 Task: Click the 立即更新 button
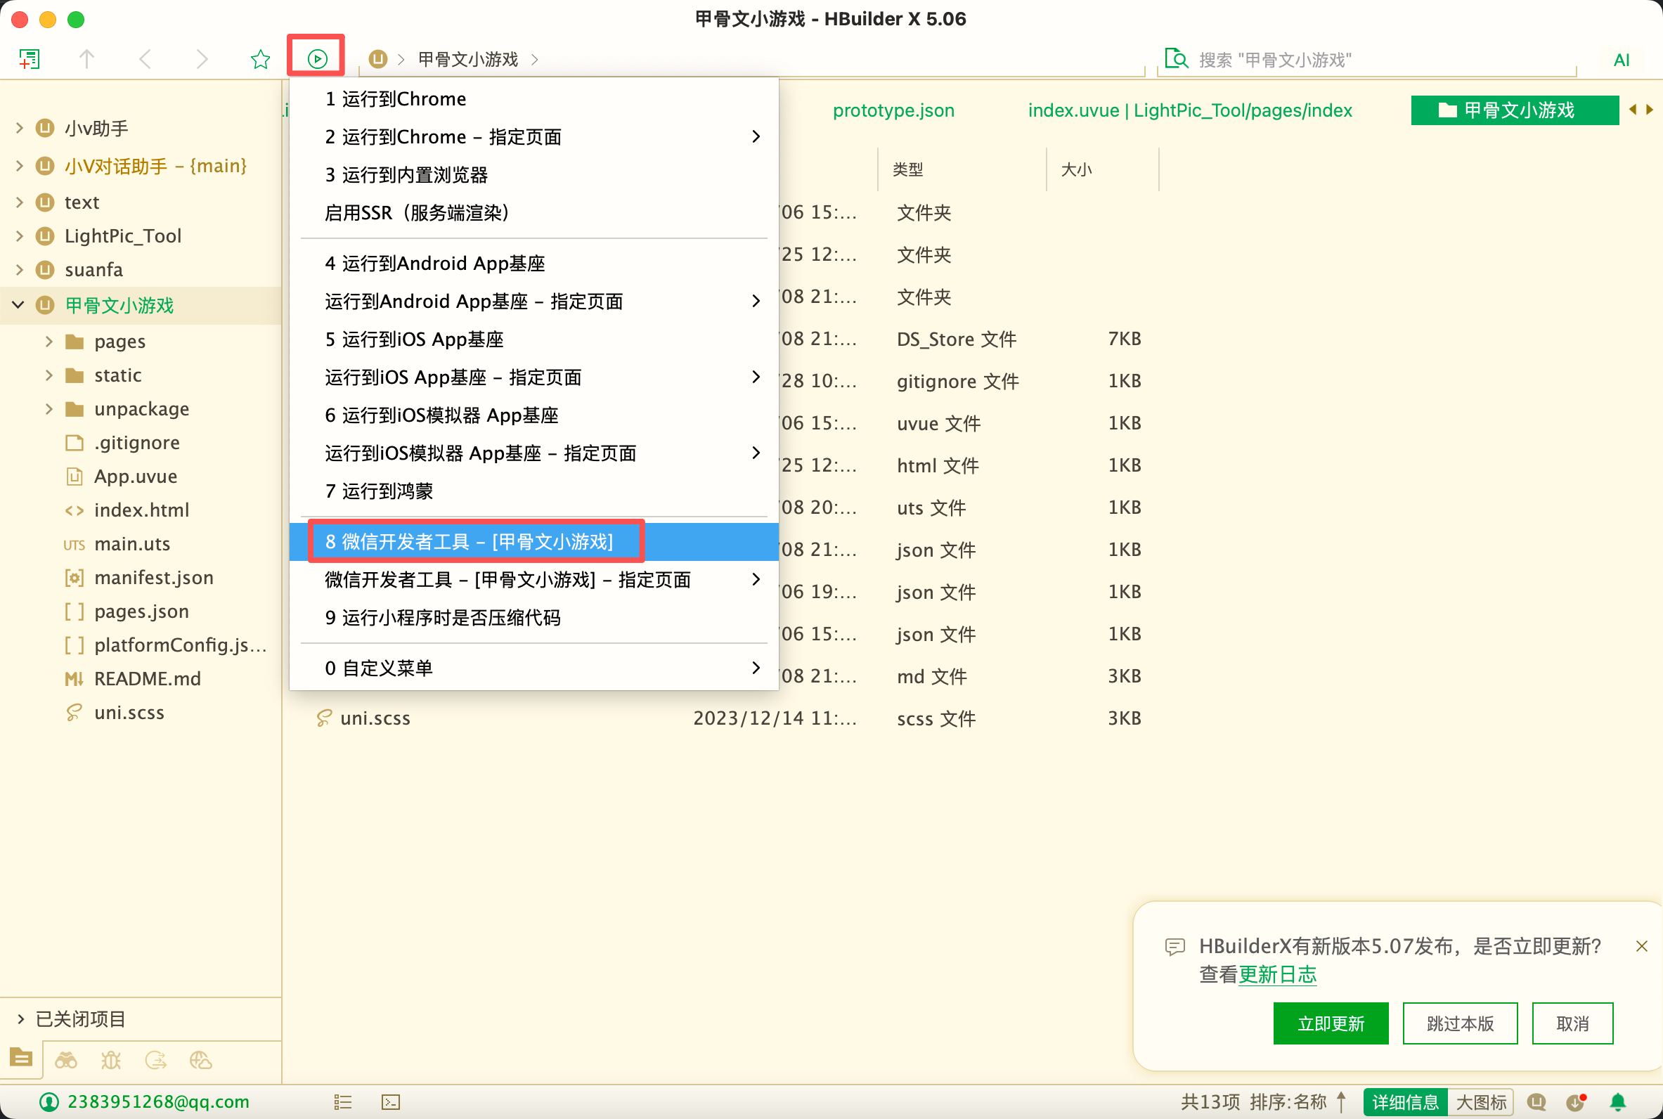[x=1331, y=1023]
